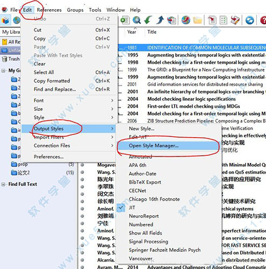Sort by the Year column header

(x=132, y=32)
